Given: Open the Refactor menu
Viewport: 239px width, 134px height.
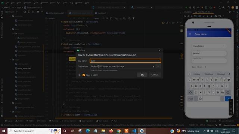Looking at the screenshot, I should (x=44, y=3).
